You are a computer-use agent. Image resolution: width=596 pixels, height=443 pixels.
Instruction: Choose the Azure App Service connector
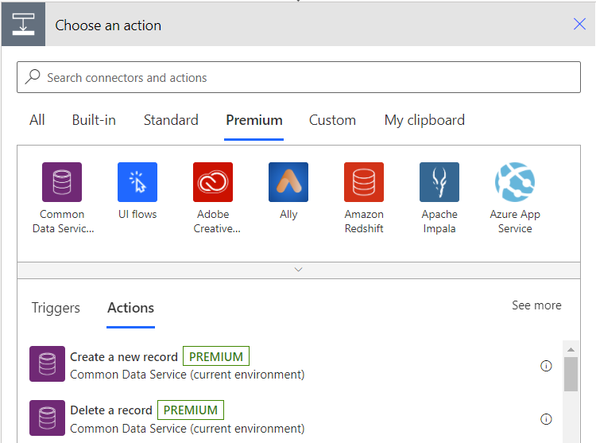[x=515, y=182]
